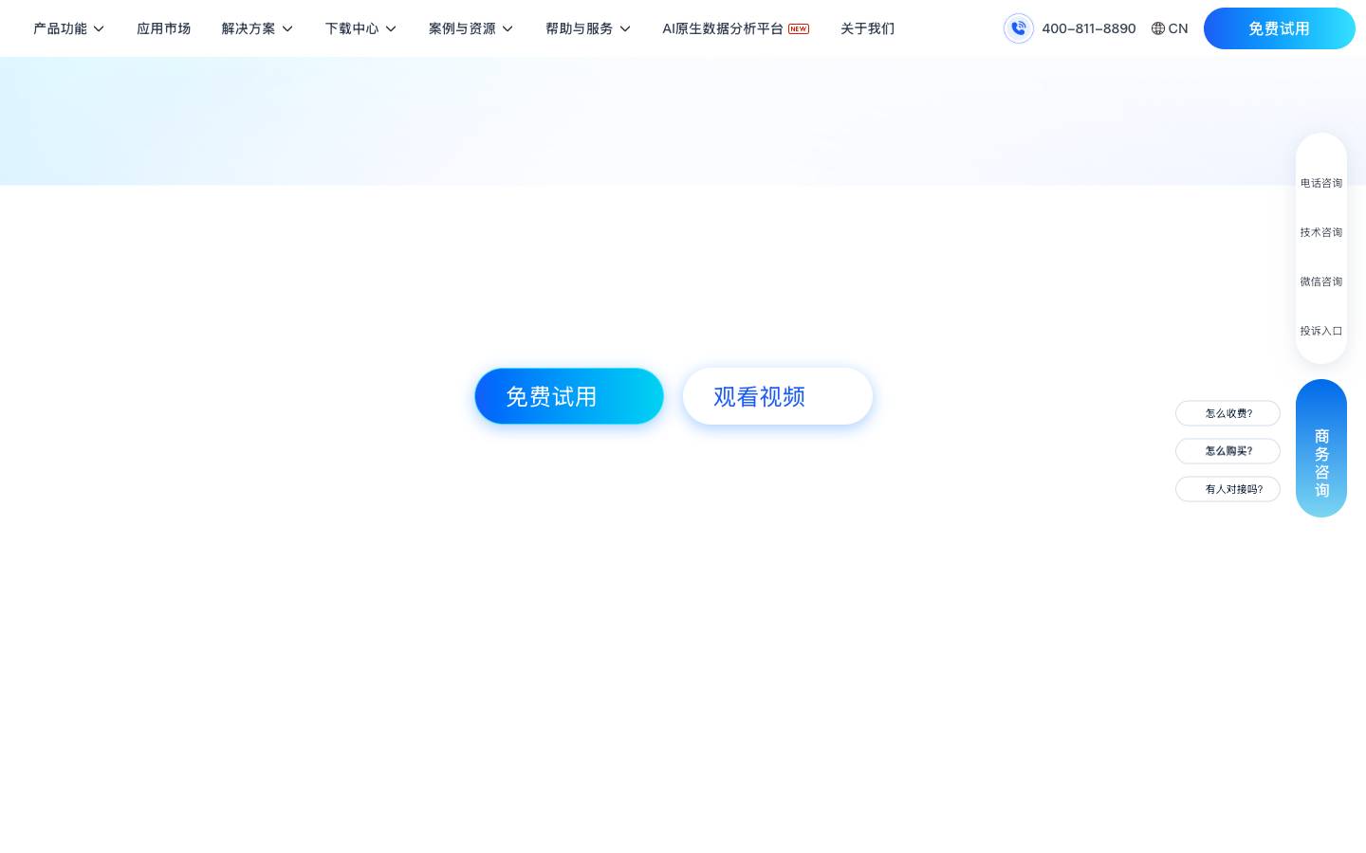Click 免费试用 button in the top navigation bar
The width and height of the screenshot is (1366, 853).
(1280, 28)
